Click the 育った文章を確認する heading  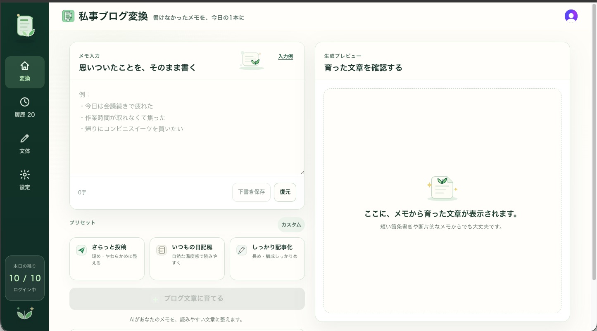(363, 68)
